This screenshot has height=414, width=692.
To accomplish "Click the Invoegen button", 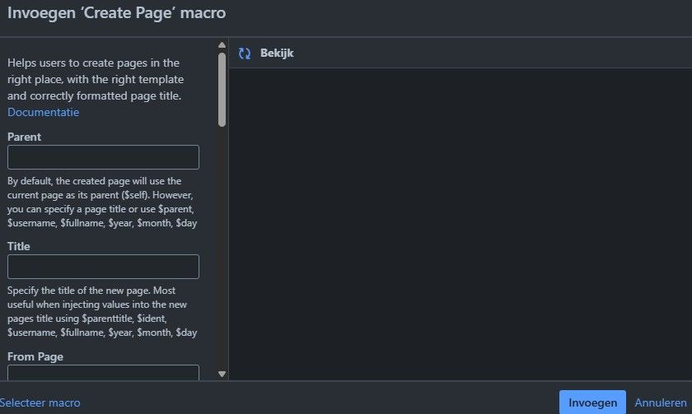I will [592, 402].
